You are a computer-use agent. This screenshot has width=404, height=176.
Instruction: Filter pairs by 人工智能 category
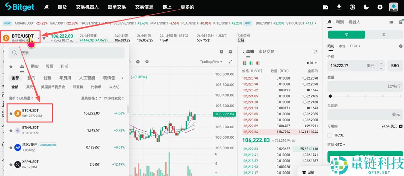click(x=87, y=78)
